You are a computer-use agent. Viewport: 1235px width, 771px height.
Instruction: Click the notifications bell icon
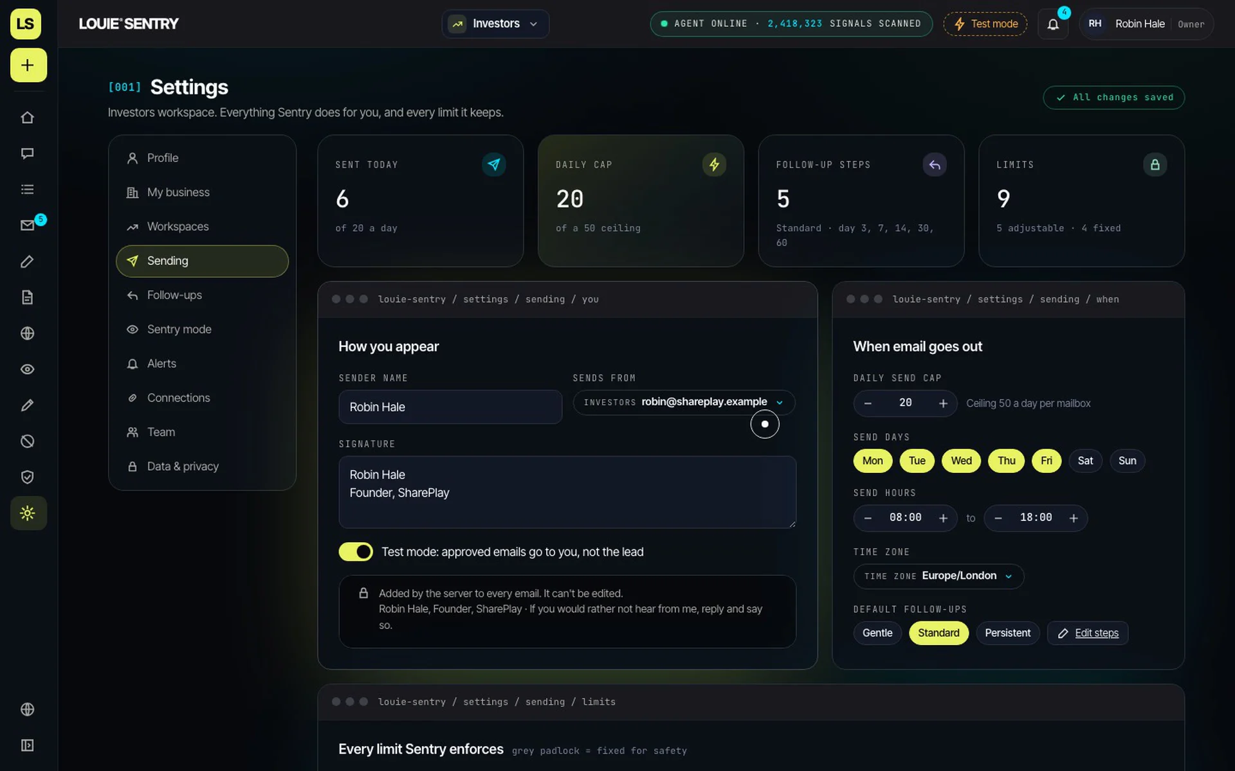tap(1053, 24)
